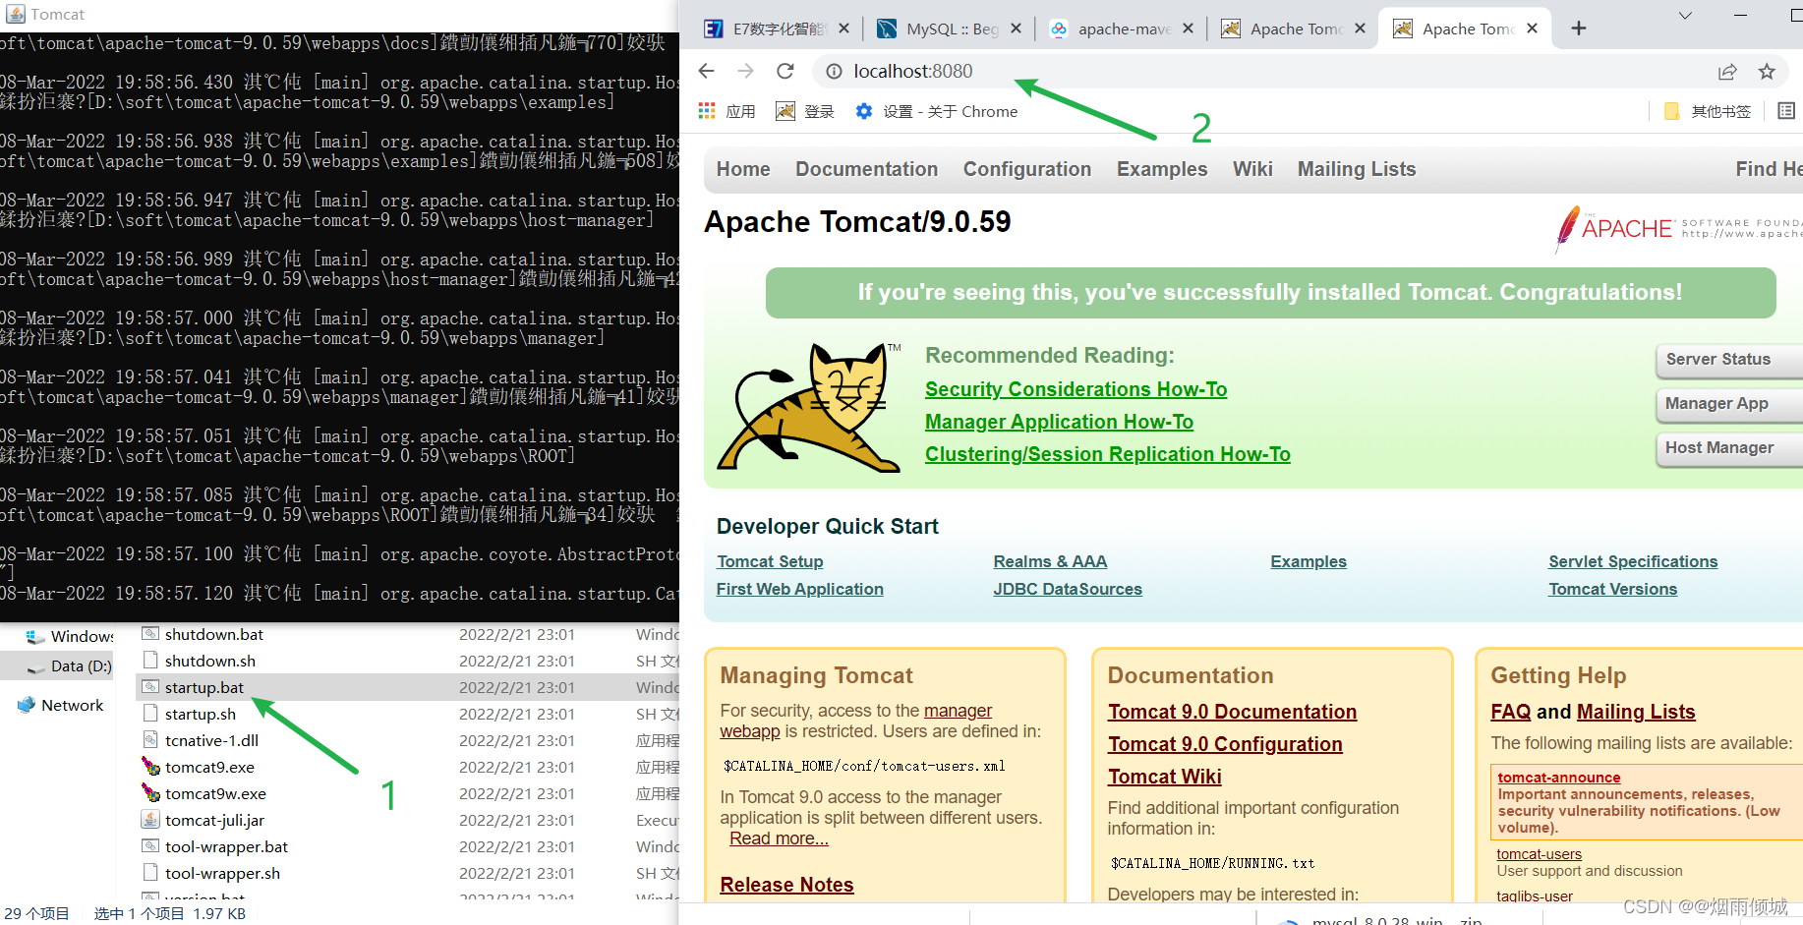Open a new browser tab with the plus button
The width and height of the screenshot is (1803, 925).
(x=1579, y=29)
